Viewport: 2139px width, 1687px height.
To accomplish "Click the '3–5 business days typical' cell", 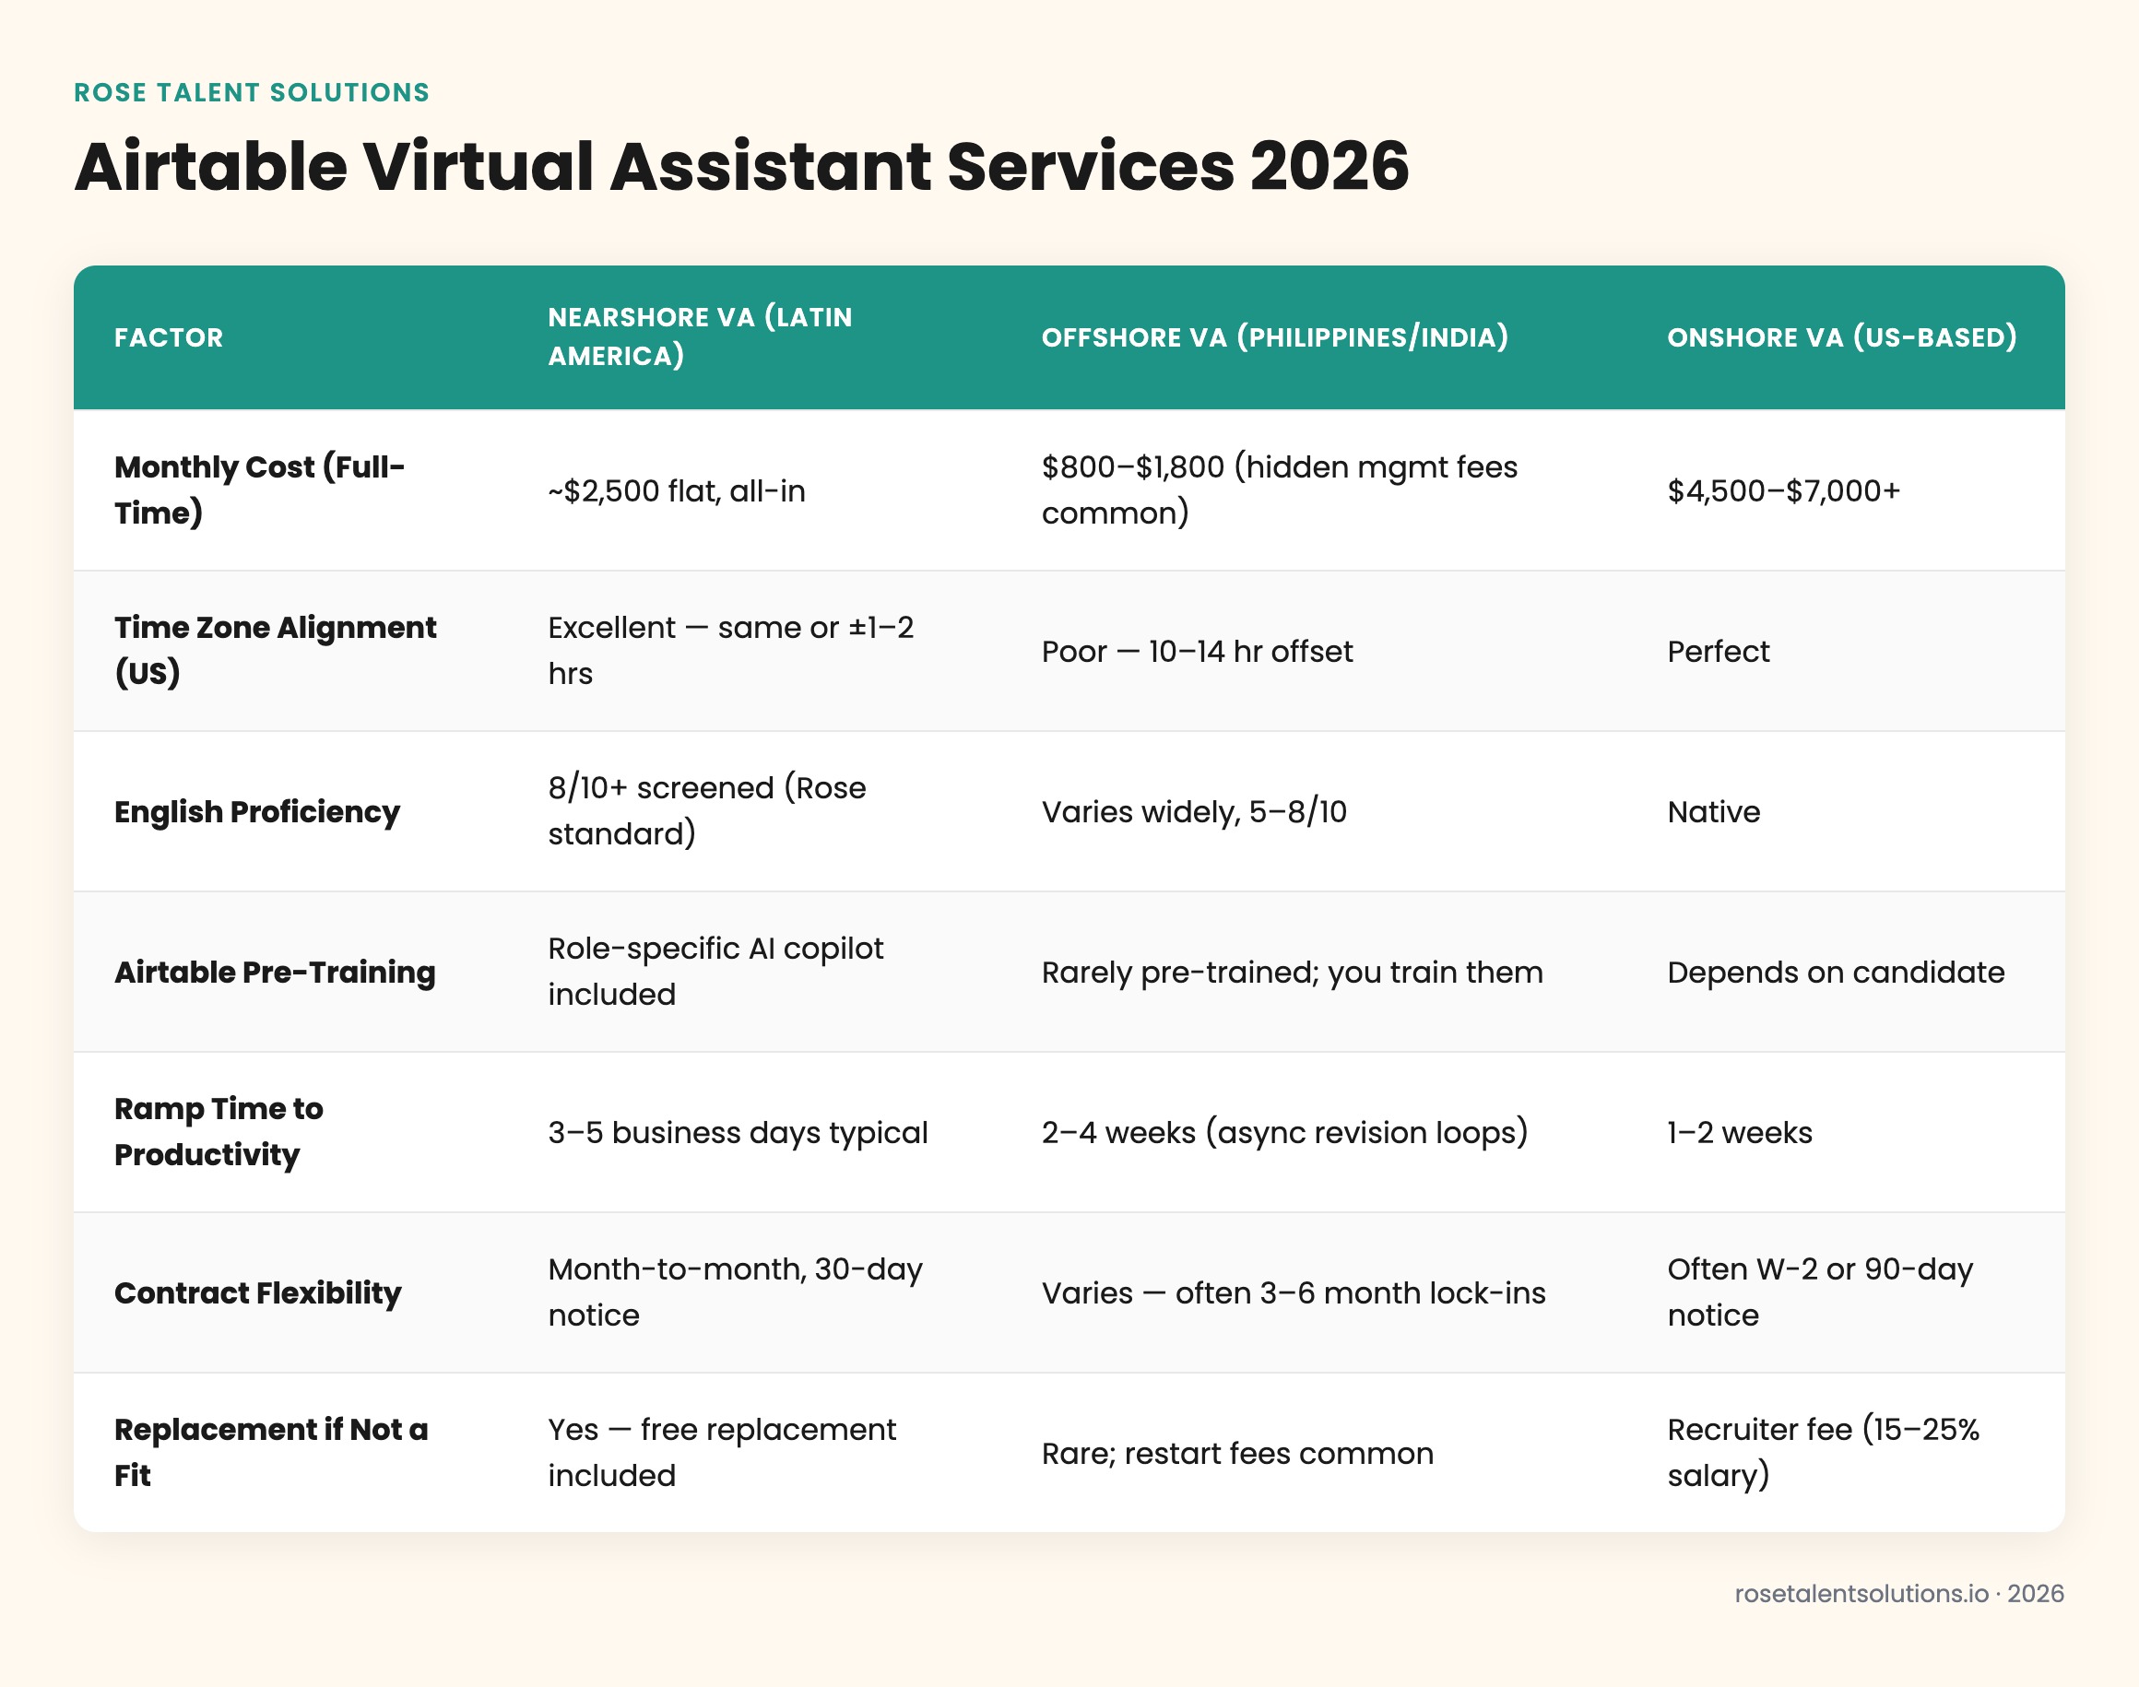I will [x=738, y=1133].
